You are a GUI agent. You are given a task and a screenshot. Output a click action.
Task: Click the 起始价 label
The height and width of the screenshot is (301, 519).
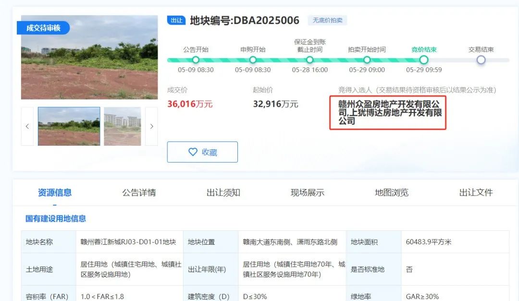263,90
